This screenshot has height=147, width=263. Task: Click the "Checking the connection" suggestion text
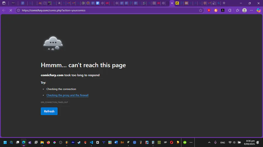(x=61, y=89)
